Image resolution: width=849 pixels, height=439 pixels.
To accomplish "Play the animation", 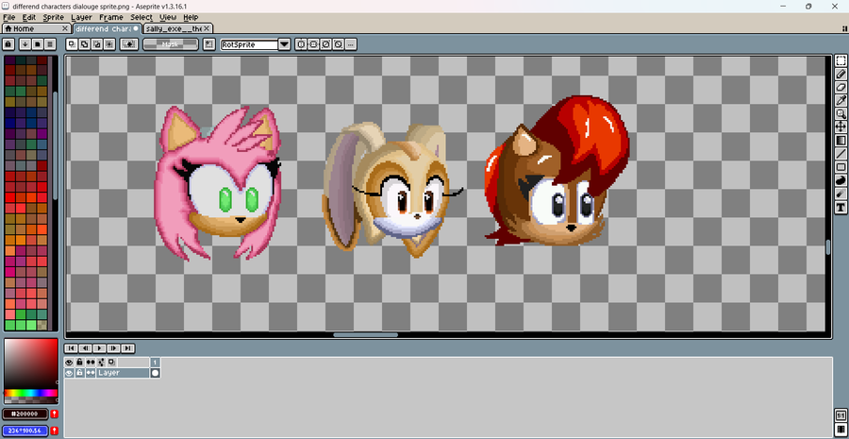I will (99, 348).
